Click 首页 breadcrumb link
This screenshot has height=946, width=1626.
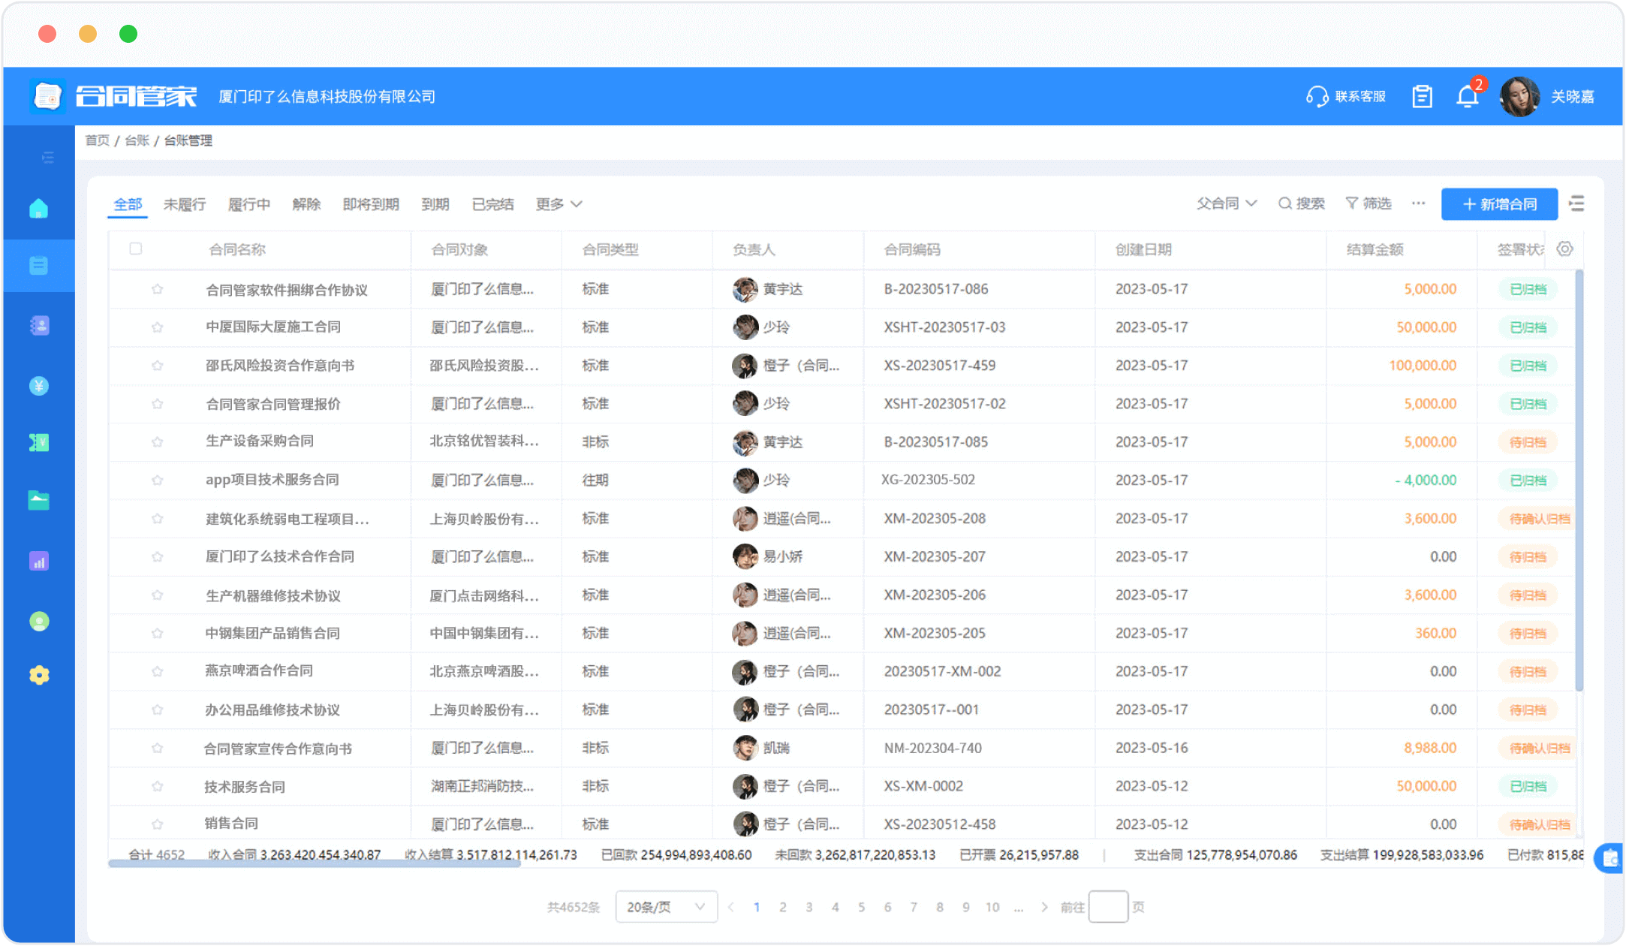(97, 140)
